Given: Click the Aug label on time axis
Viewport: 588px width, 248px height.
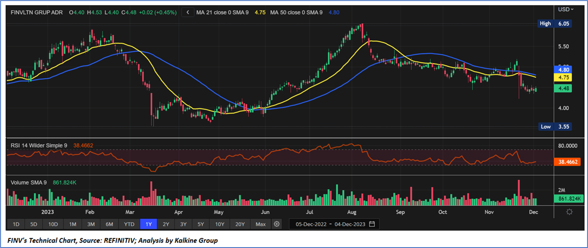Looking at the screenshot, I should click(351, 212).
